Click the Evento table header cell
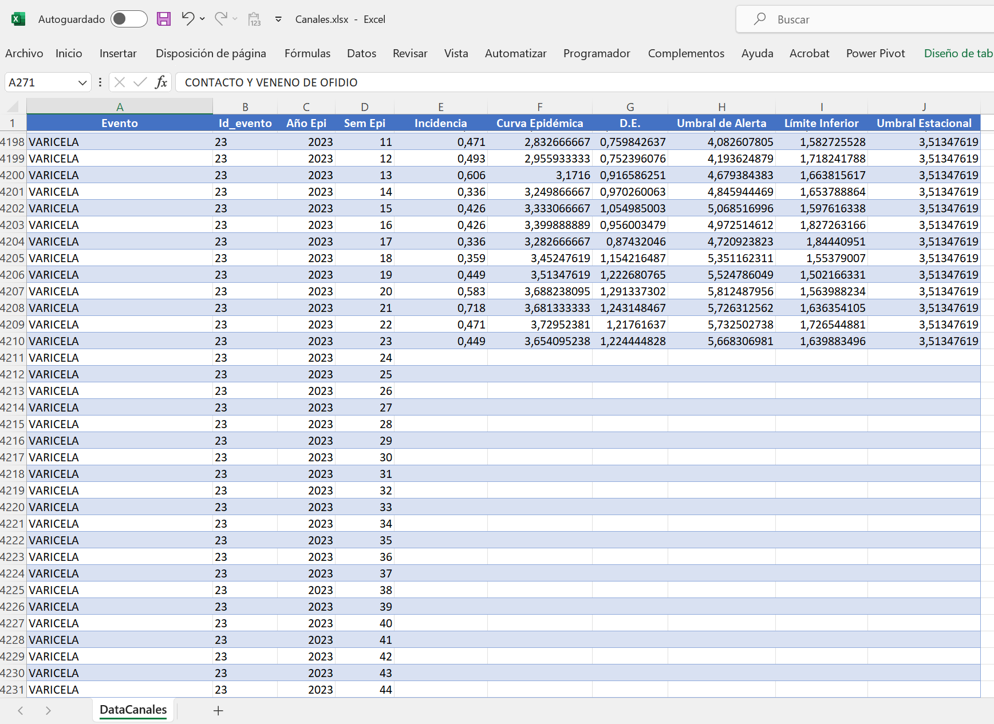This screenshot has width=994, height=724. click(120, 123)
